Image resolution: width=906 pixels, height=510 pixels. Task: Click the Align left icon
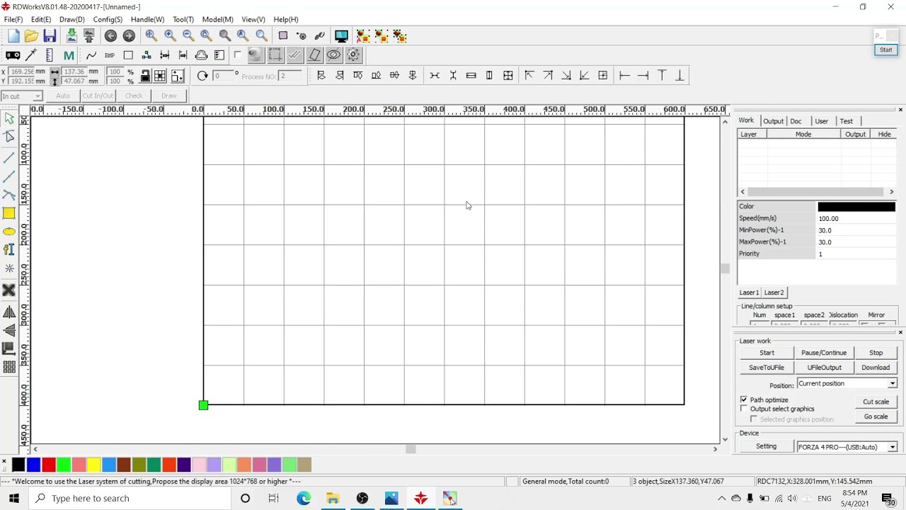pyautogui.click(x=321, y=76)
